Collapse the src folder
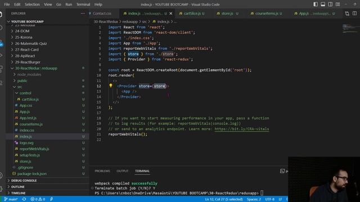The height and width of the screenshot is (202, 360). coord(20,87)
